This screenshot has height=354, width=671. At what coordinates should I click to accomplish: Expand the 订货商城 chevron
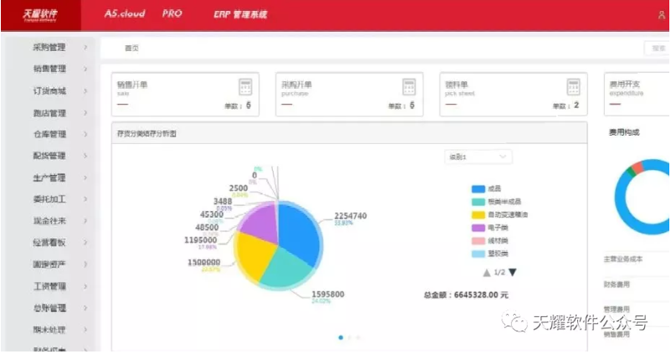coord(85,90)
